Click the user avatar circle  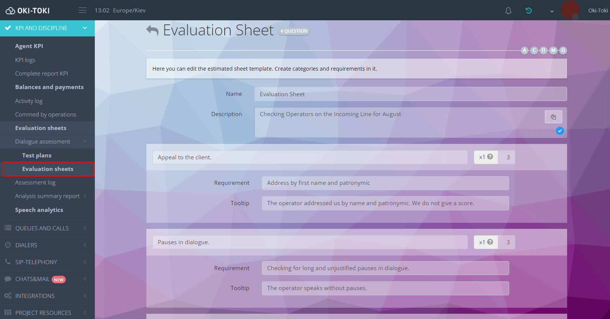click(x=570, y=10)
